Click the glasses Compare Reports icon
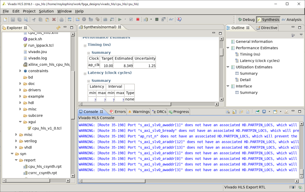Image resolution: width=305 pixels, height=192 pixels. tap(171, 19)
